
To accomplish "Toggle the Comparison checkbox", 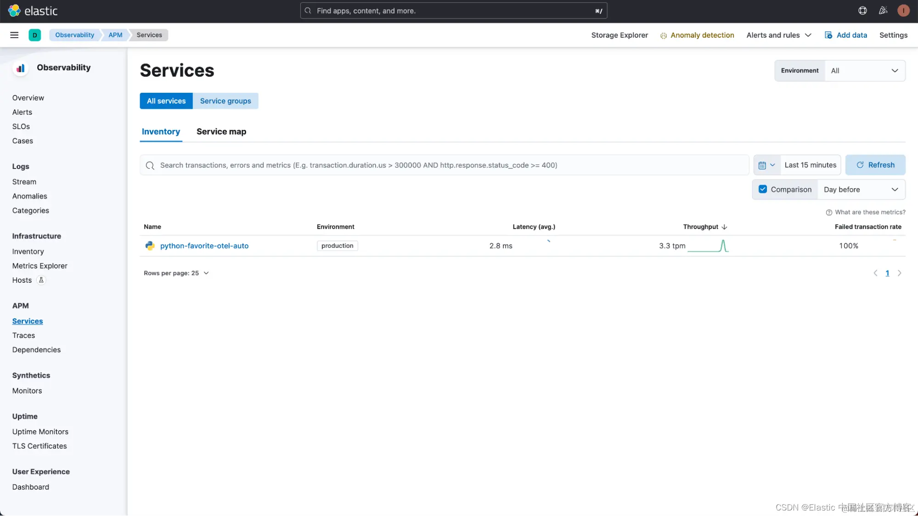I will click(763, 190).
